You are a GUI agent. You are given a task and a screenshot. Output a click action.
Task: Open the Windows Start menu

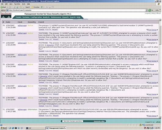[3, 128]
